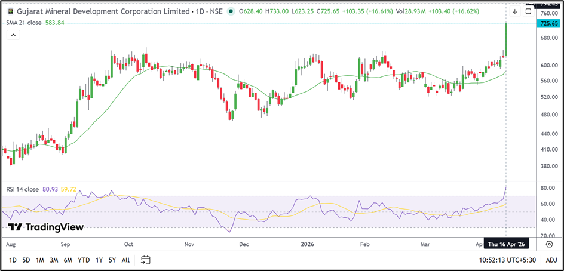Show the All time range

125,260
